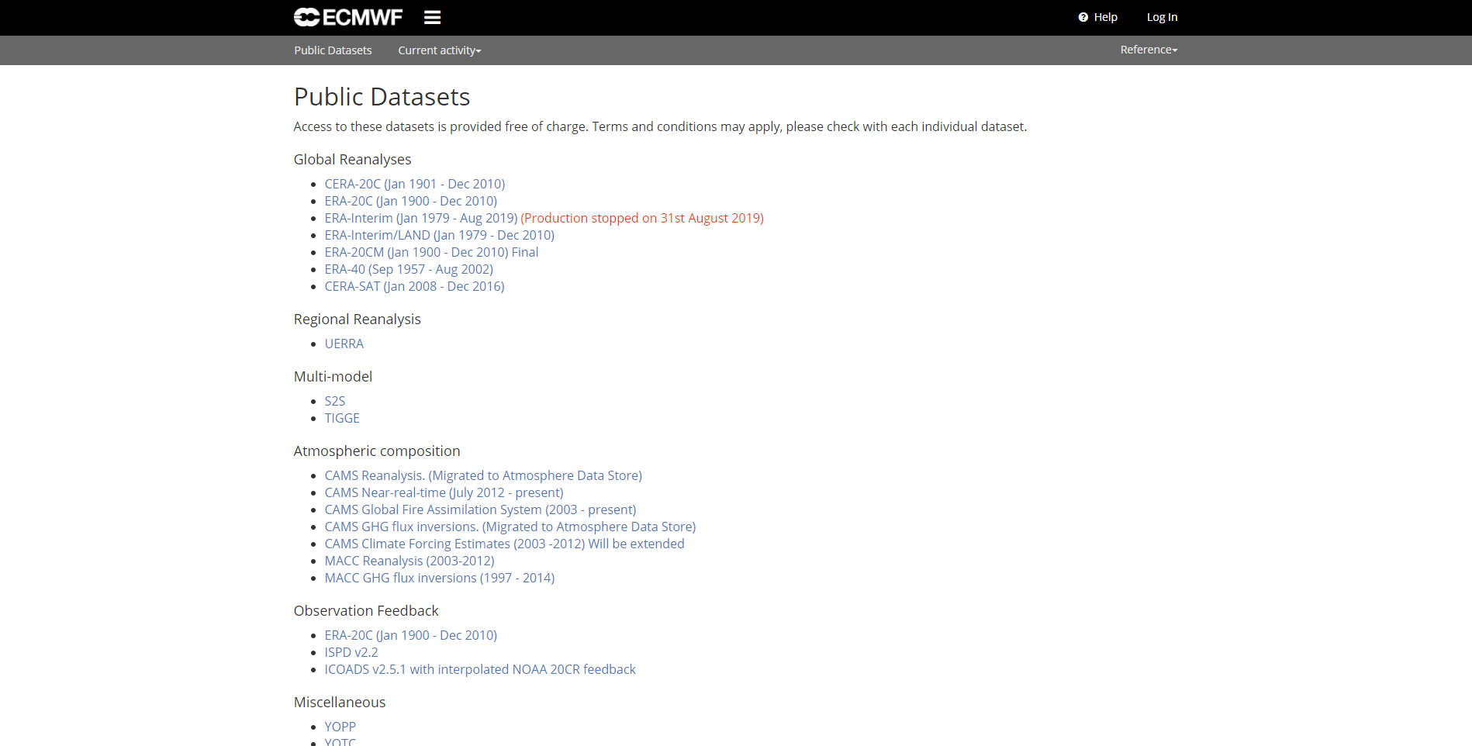Open the YOPP miscellaneous dataset

pyautogui.click(x=340, y=727)
